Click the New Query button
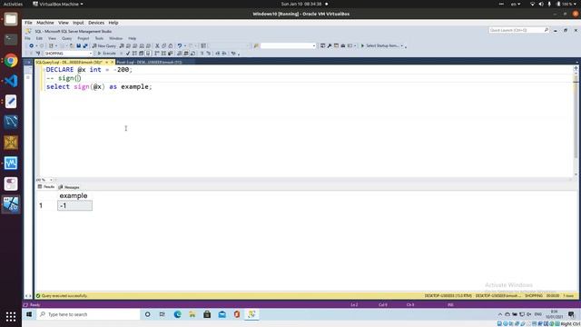Viewport: 581px width, 327px height. pyautogui.click(x=104, y=45)
